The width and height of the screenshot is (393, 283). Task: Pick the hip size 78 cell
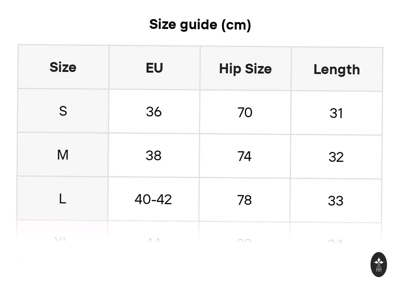pyautogui.click(x=244, y=200)
